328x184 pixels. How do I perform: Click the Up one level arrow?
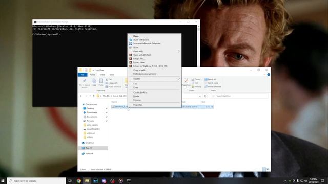pyautogui.click(x=93, y=96)
